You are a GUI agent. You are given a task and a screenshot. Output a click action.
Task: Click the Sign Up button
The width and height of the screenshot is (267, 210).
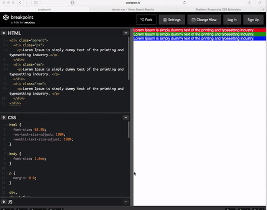click(x=253, y=19)
